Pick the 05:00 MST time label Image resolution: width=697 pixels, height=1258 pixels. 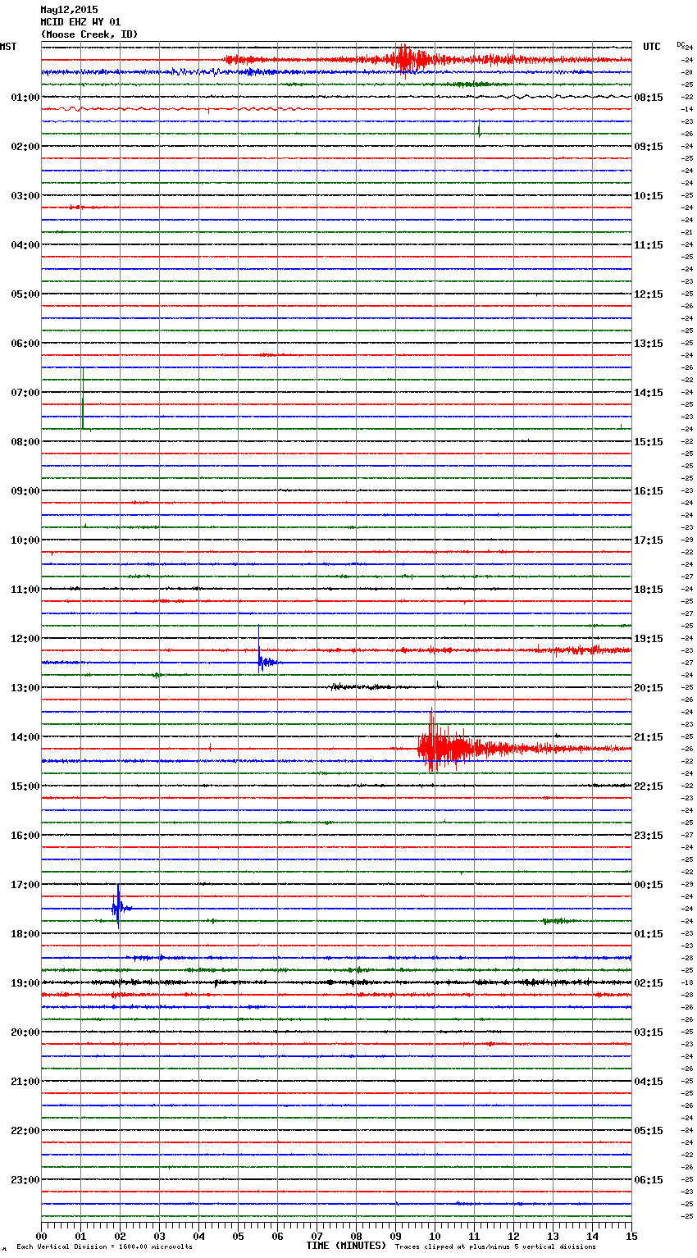pyautogui.click(x=25, y=294)
